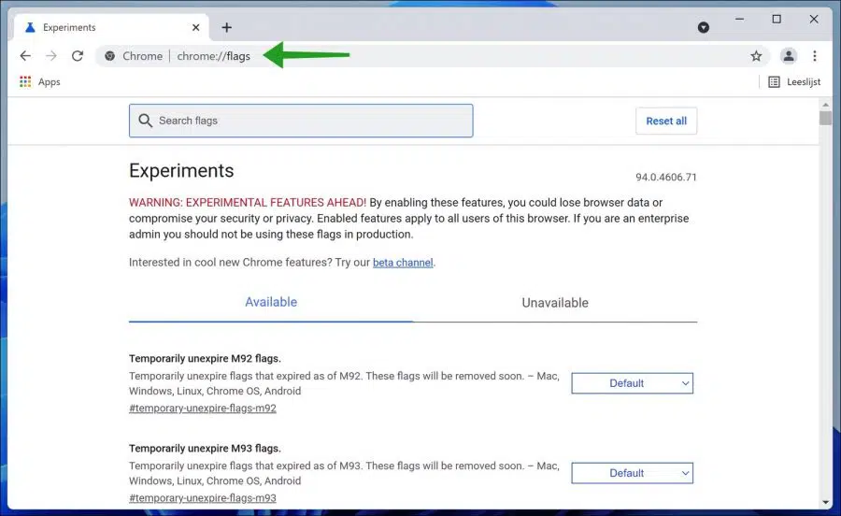Bookmark this page with the star icon
The width and height of the screenshot is (841, 516).
756,56
